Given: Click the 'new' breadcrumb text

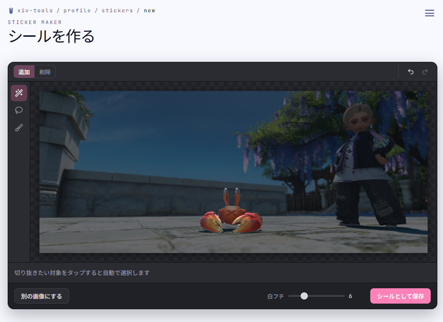Looking at the screenshot, I should 150,10.
